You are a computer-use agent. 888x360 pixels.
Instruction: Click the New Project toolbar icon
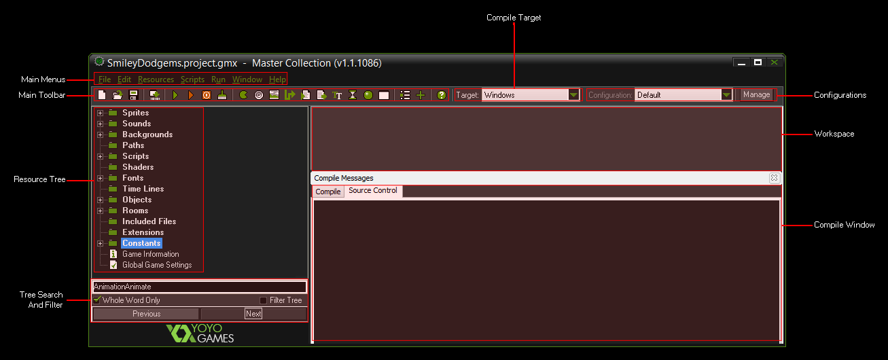(101, 95)
